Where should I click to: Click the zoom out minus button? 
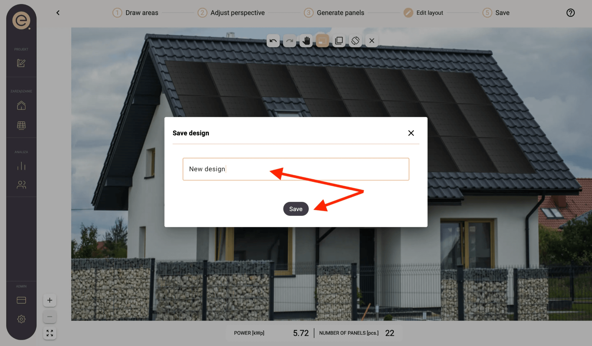click(49, 317)
